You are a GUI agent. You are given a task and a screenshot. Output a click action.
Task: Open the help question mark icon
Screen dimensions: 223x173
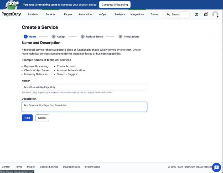click(196, 14)
